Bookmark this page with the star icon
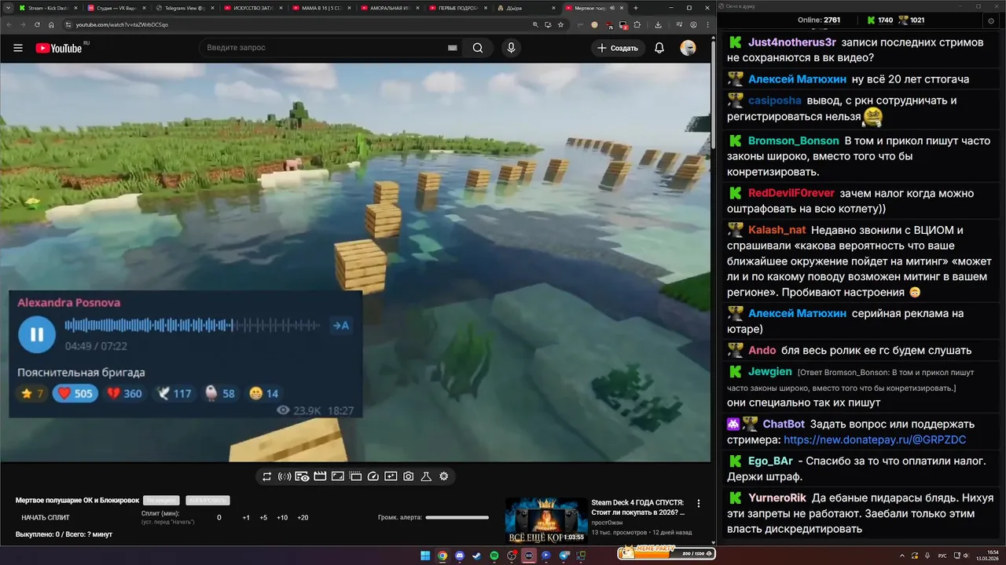Screen dimensions: 1006x565 click(x=560, y=24)
